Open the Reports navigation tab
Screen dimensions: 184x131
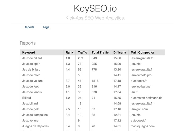click(x=29, y=27)
